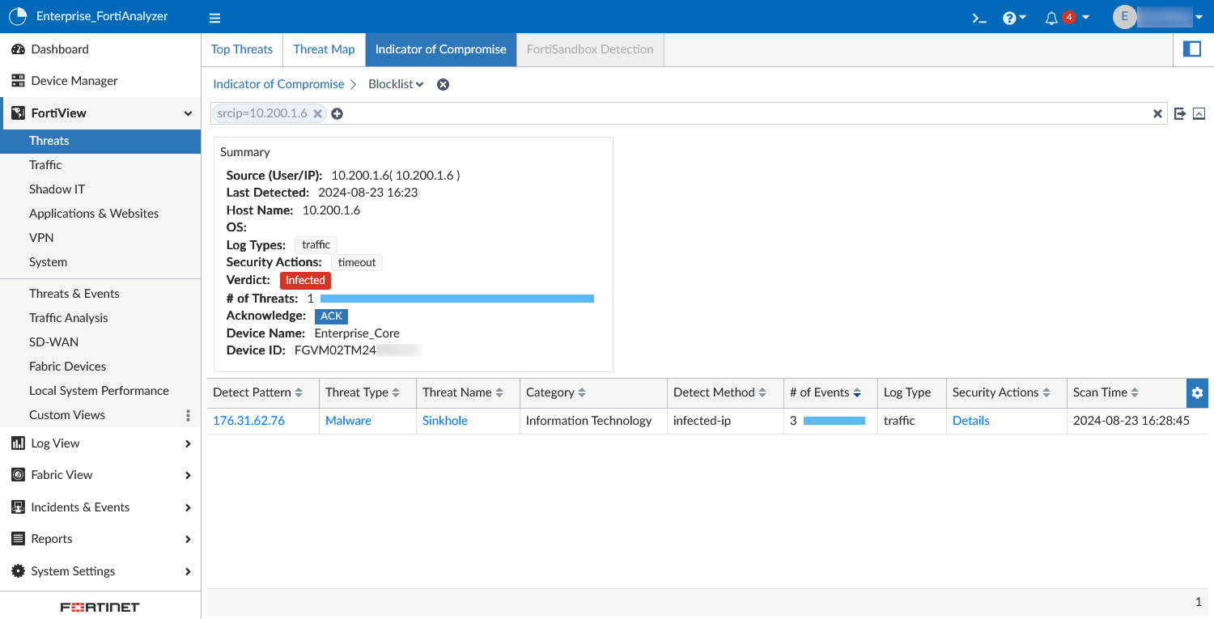Open Traffic under FortiView
Screen dimensions: 1214x619
click(45, 165)
